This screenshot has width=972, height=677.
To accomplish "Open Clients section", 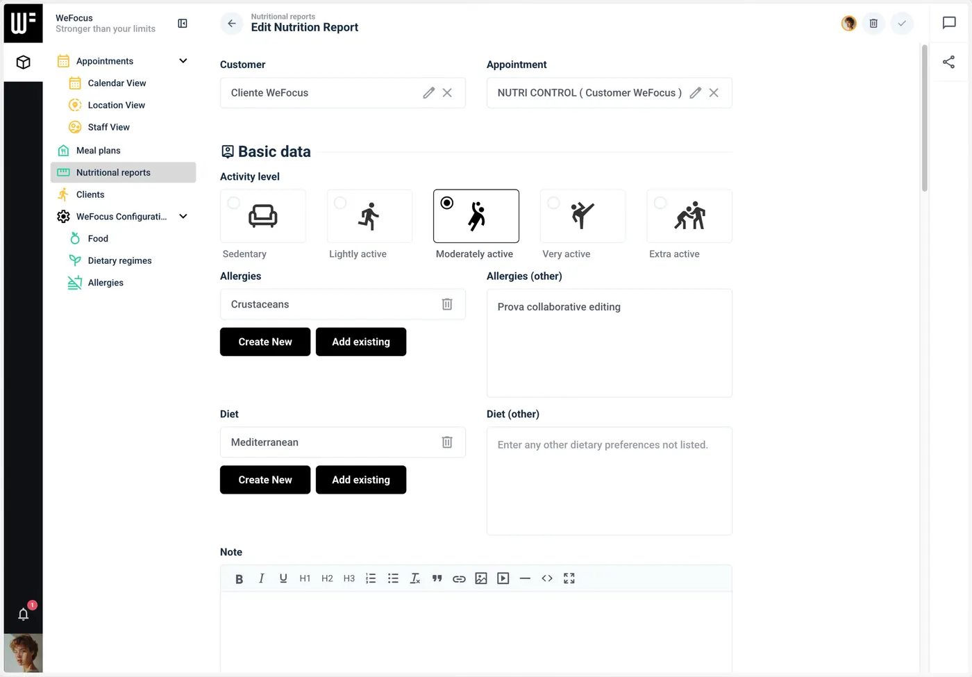I will (90, 195).
